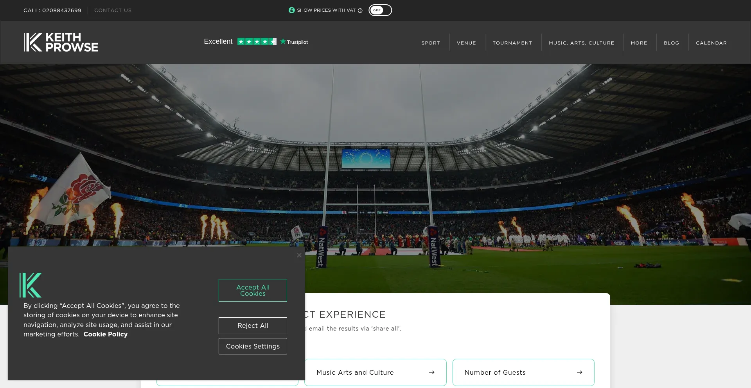This screenshot has height=388, width=751.
Task: Close the cookie banner
Action: coord(299,255)
